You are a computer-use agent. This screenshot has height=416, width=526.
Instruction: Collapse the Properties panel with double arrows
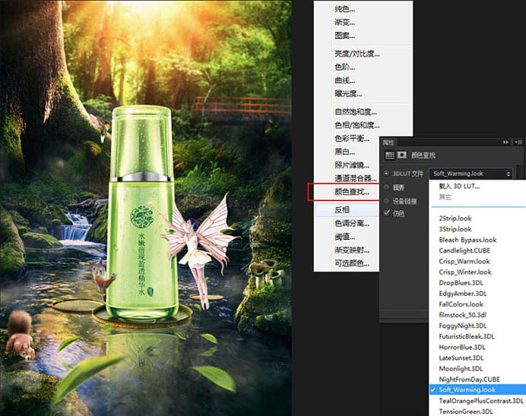505,142
